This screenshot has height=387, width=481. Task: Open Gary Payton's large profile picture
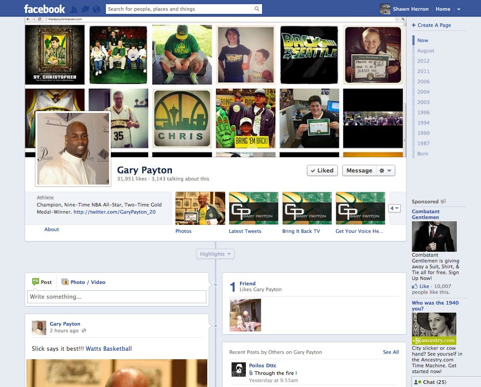(x=73, y=149)
